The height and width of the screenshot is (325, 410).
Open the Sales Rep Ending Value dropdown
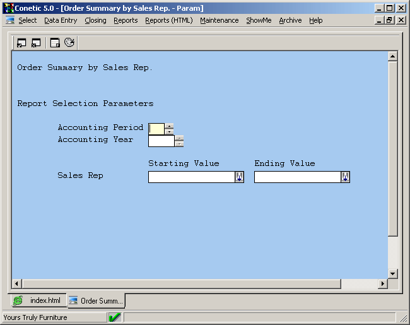(x=345, y=177)
